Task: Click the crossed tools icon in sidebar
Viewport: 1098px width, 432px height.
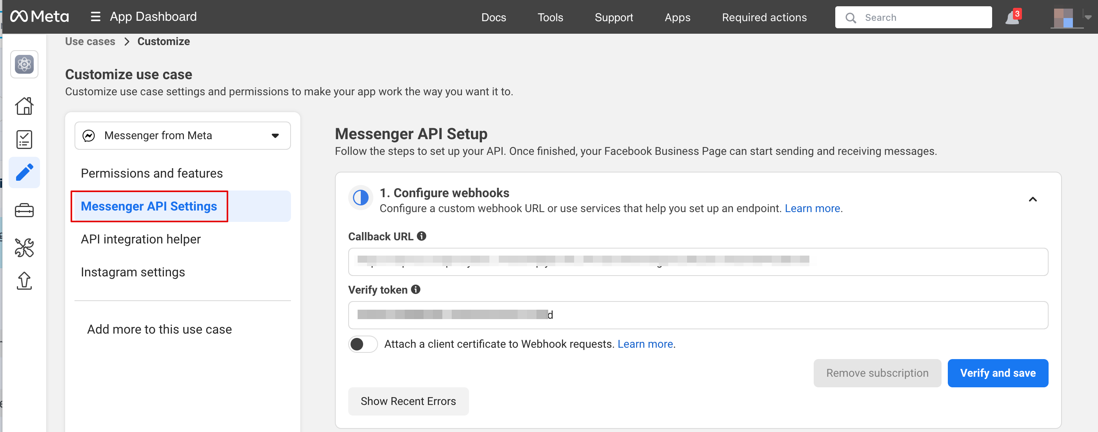Action: [24, 247]
